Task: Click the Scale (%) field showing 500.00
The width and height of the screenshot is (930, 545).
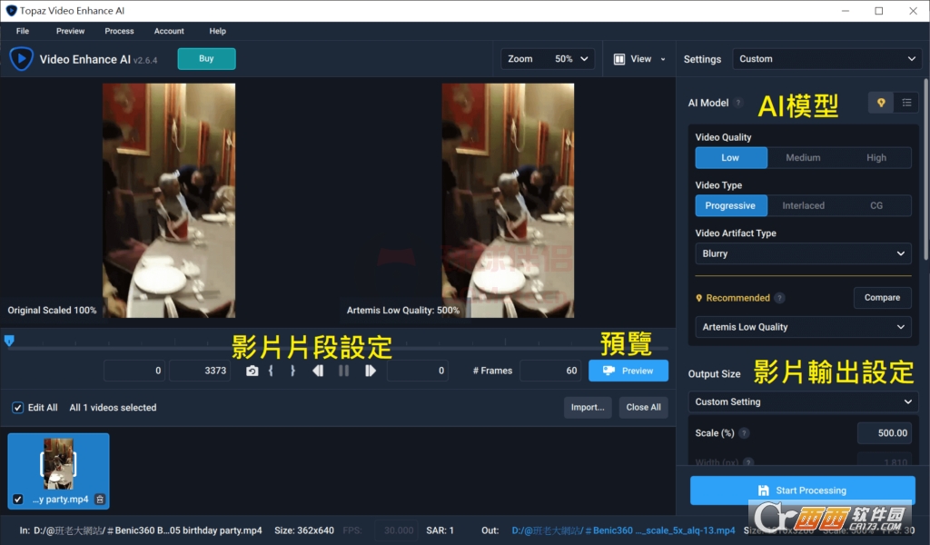Action: (885, 433)
